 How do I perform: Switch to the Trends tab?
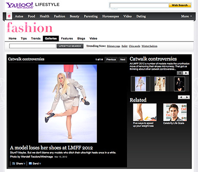coord(36,38)
